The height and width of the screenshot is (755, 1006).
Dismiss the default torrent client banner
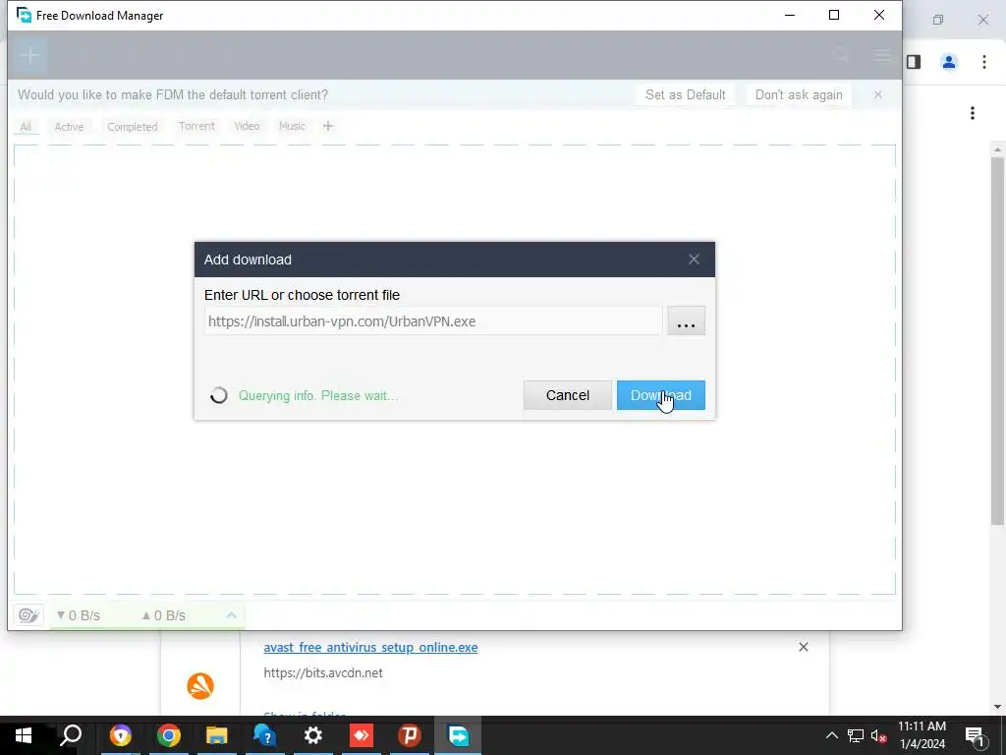(877, 95)
